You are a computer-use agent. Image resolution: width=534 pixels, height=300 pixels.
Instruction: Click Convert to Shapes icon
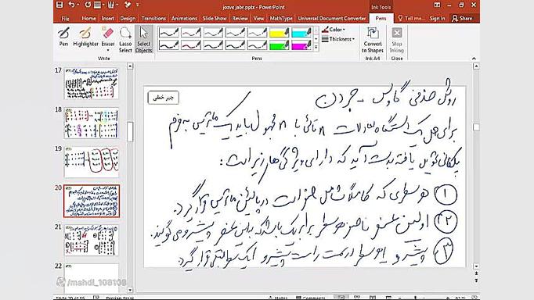pos(373,40)
